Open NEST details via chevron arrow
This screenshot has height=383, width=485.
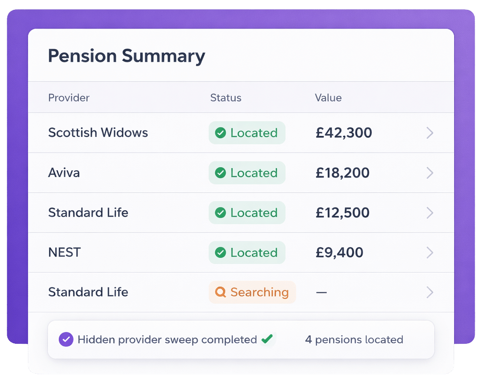(x=430, y=253)
